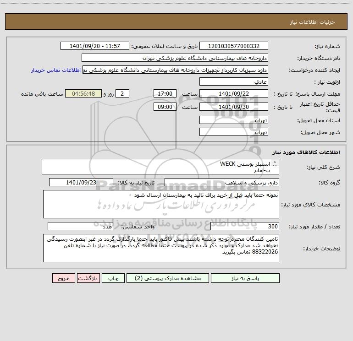This screenshot has height=341, width=353.
Task: Click the شرح کلی نیاز text area
Action: click(x=160, y=167)
